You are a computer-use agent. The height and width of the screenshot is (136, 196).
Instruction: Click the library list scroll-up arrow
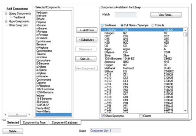coord(185,30)
